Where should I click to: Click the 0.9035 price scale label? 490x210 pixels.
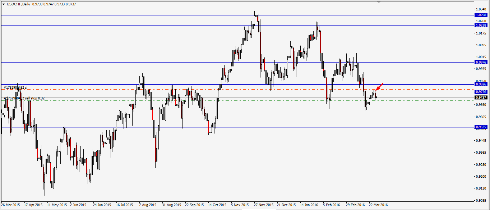tap(481, 200)
